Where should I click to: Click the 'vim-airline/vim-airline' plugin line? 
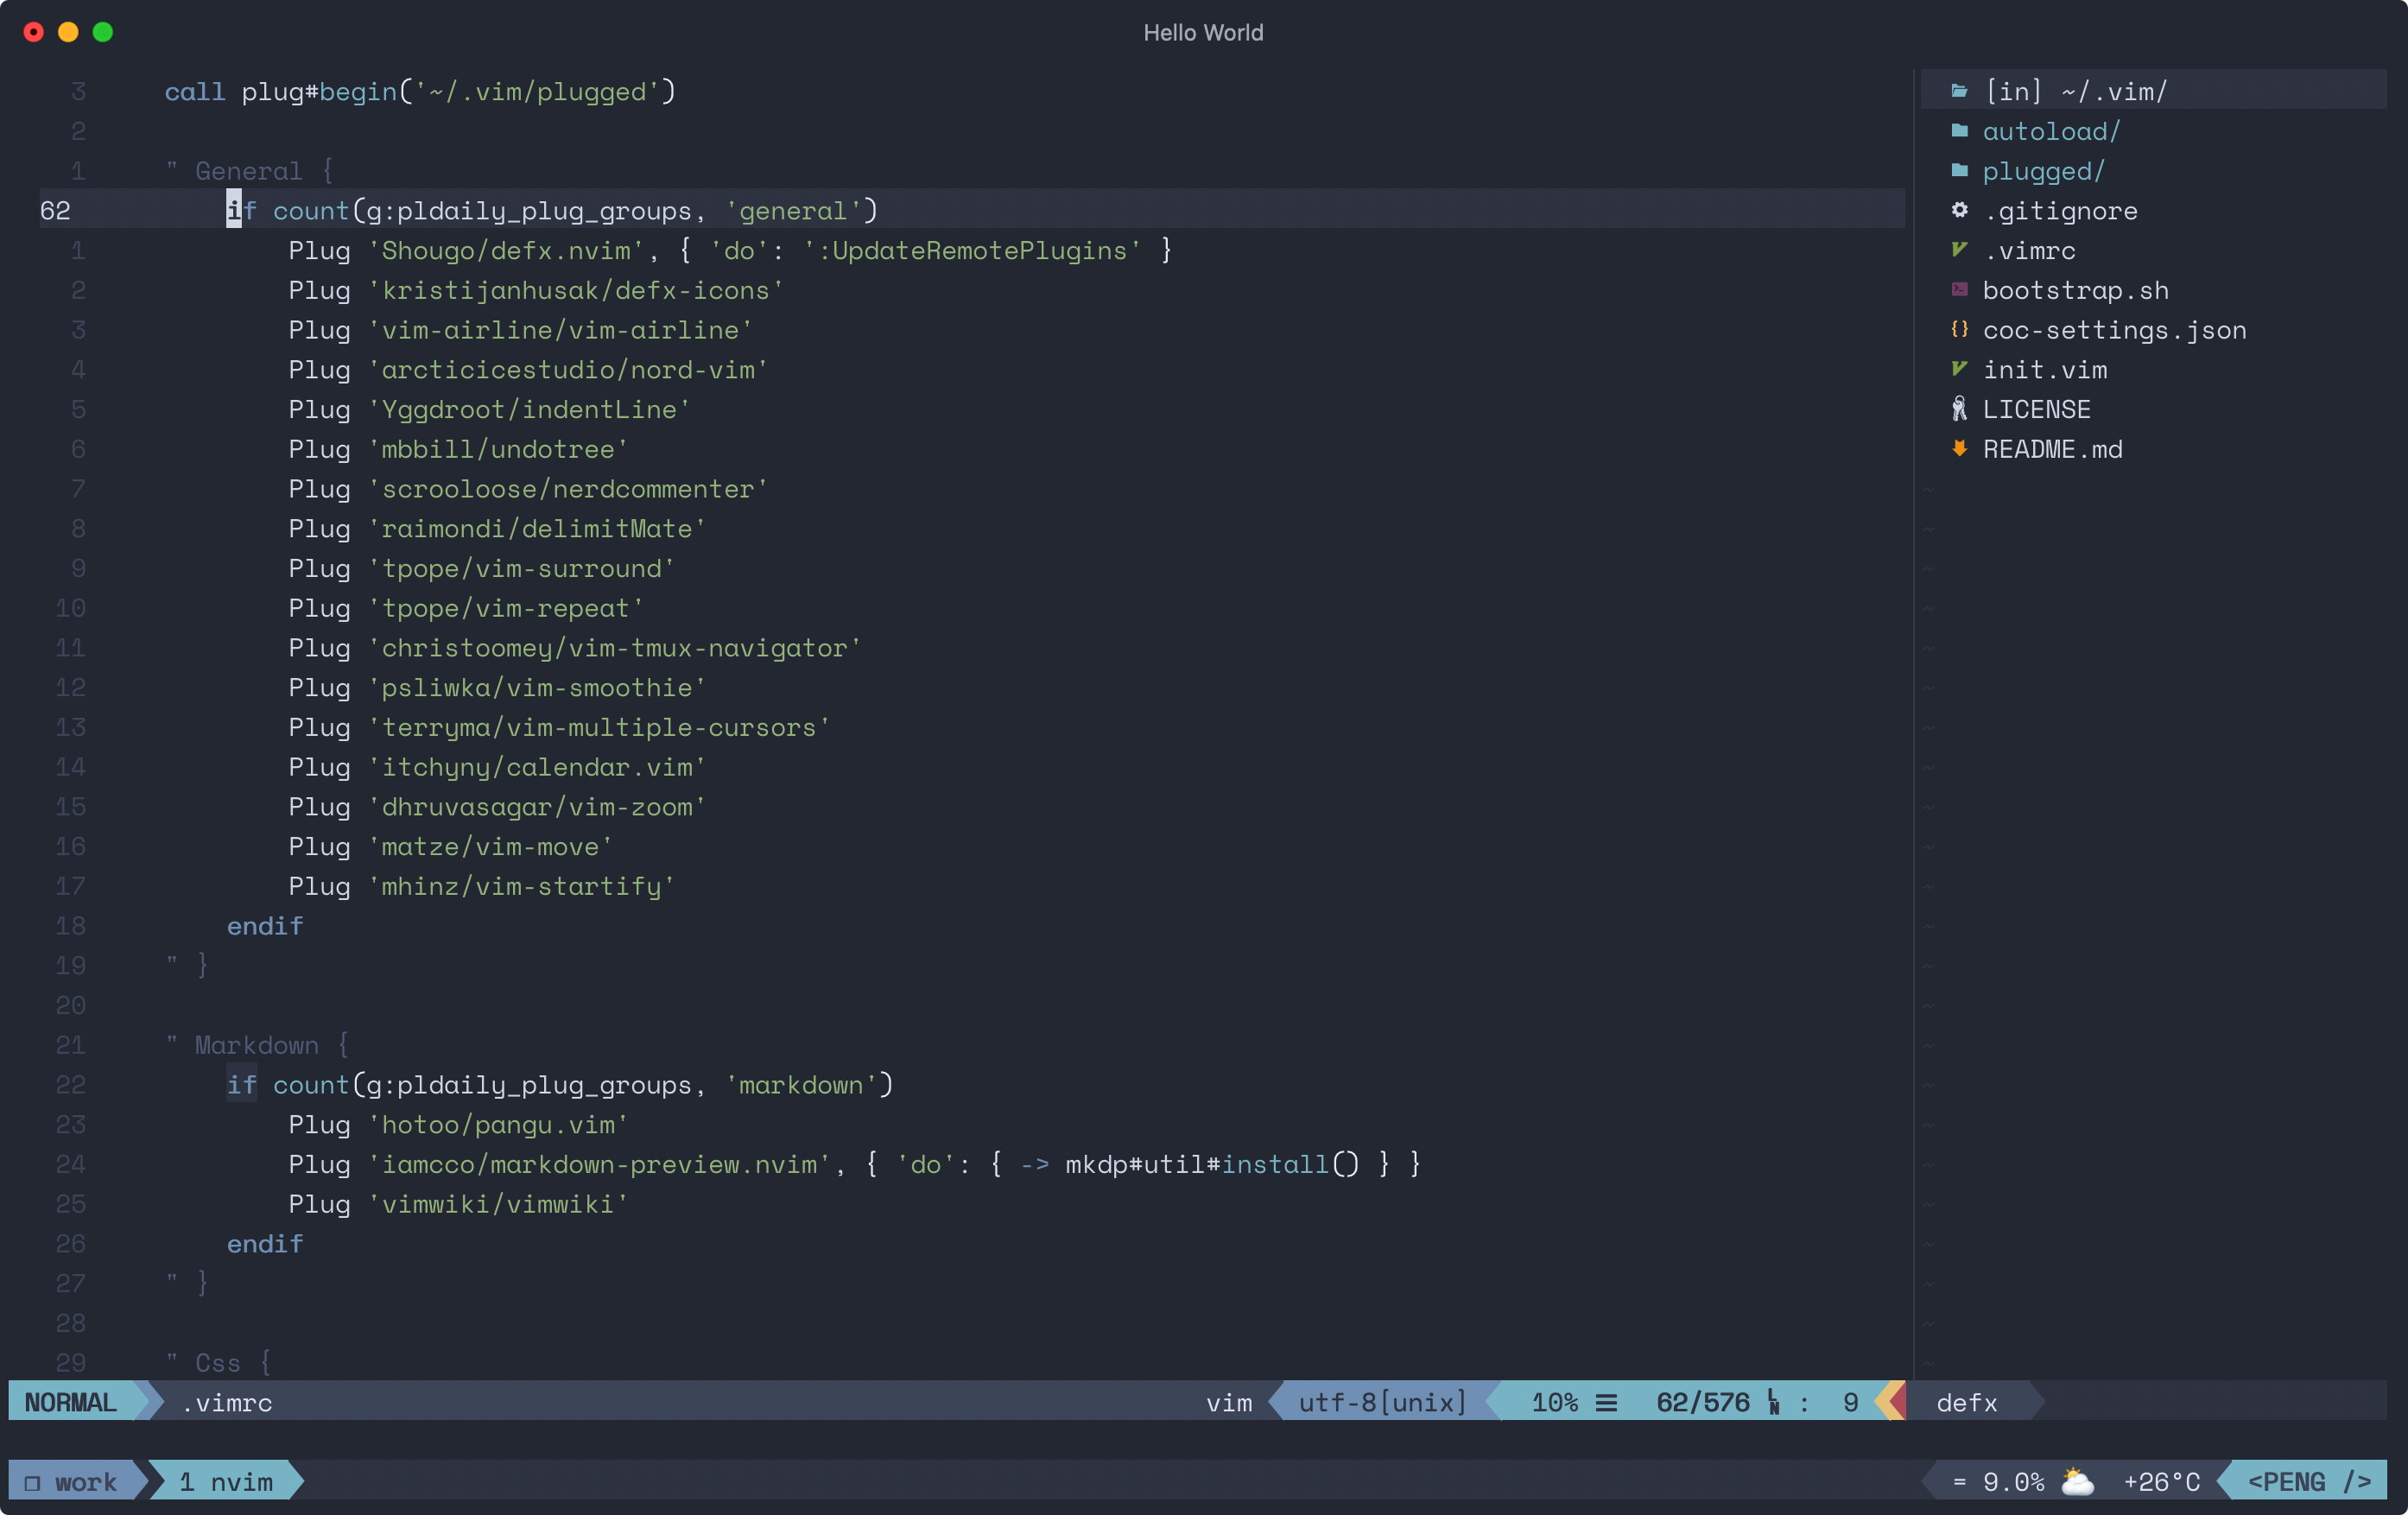[x=521, y=330]
